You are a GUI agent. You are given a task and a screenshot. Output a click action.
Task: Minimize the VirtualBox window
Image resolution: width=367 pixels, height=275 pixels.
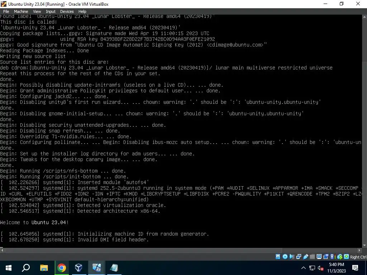(325, 4)
